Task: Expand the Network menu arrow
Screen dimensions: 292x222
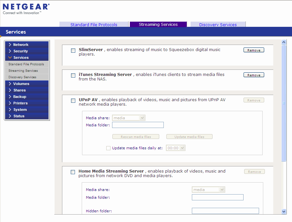Action: click(x=10, y=45)
